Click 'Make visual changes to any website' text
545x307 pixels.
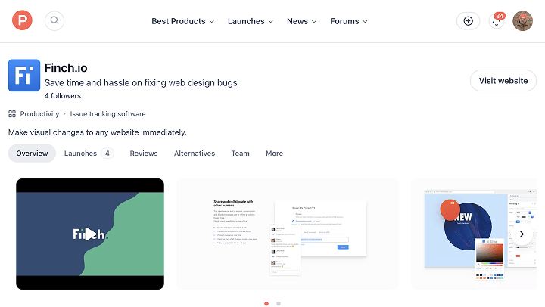click(98, 132)
